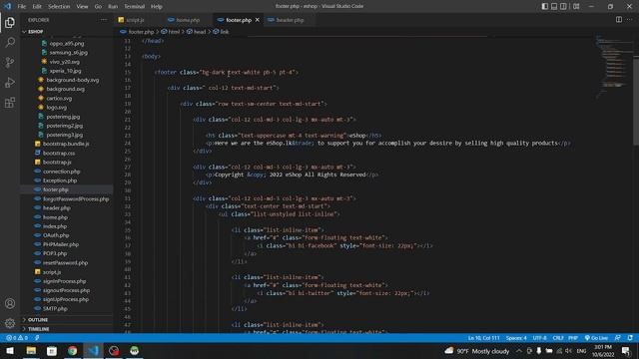Open signInProcess.php in explorer
Image resolution: width=639 pixels, height=359 pixels.
coord(64,281)
